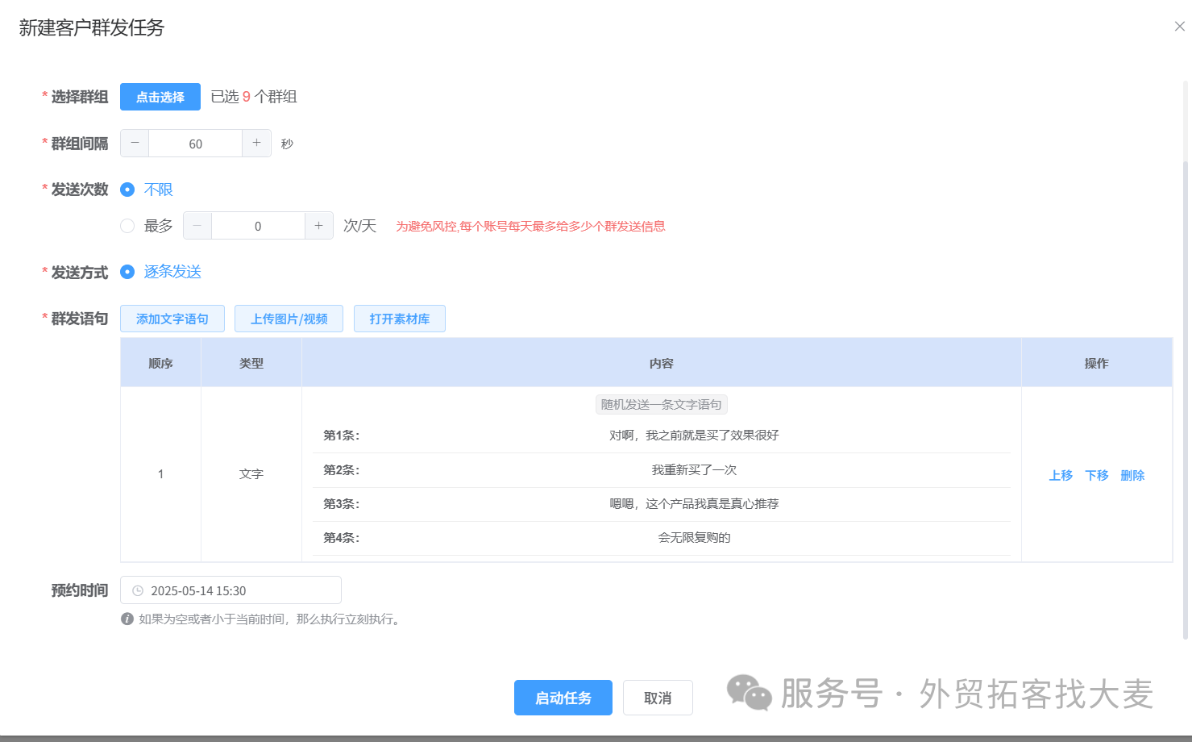Cancel with the 取消 button
The width and height of the screenshot is (1192, 742).
(658, 698)
